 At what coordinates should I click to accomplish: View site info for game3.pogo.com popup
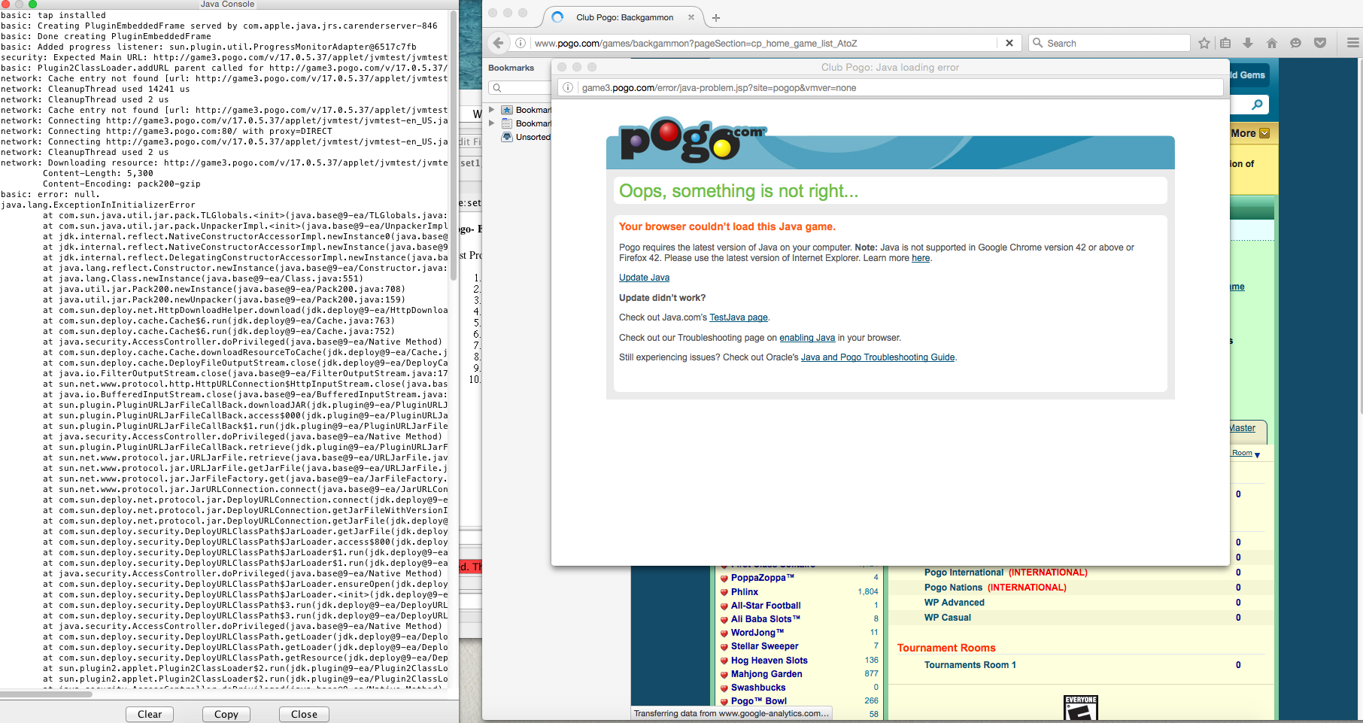coord(568,88)
